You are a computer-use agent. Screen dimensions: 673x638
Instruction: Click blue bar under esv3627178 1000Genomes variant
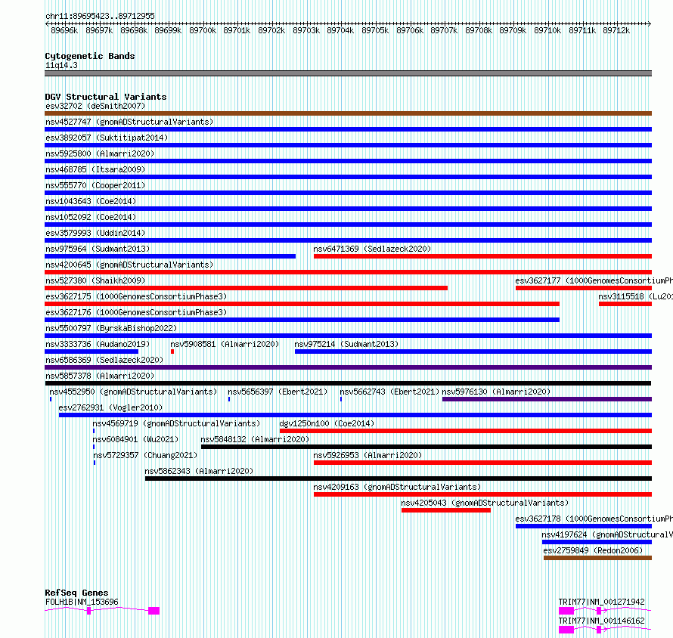tap(584, 526)
